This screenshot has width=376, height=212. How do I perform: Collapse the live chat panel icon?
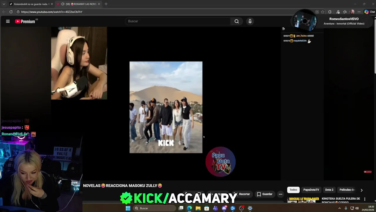[283, 29]
